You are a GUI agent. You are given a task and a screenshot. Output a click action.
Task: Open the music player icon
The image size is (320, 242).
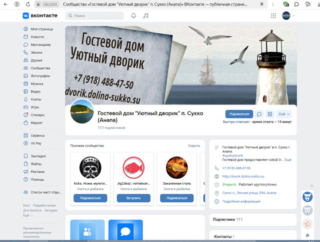coord(146,15)
